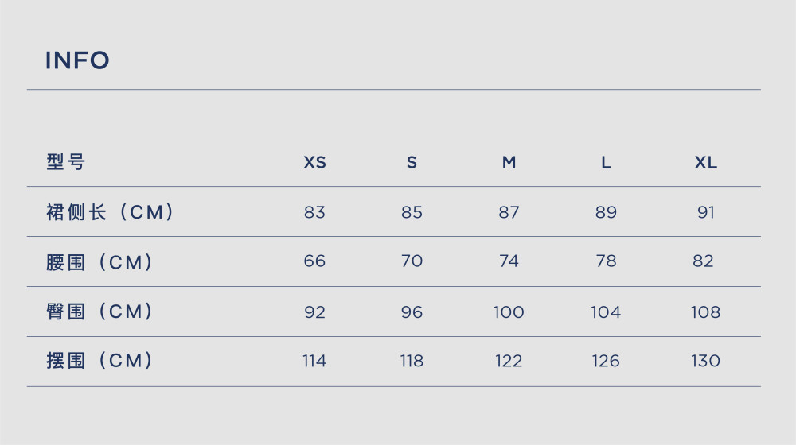Select the L size column header
This screenshot has height=445, width=796.
606,162
